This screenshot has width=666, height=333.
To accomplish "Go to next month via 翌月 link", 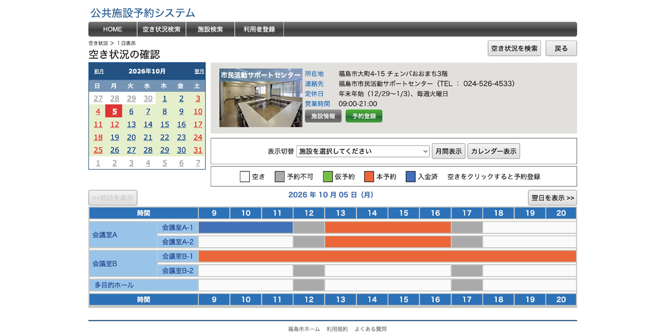I will (199, 72).
